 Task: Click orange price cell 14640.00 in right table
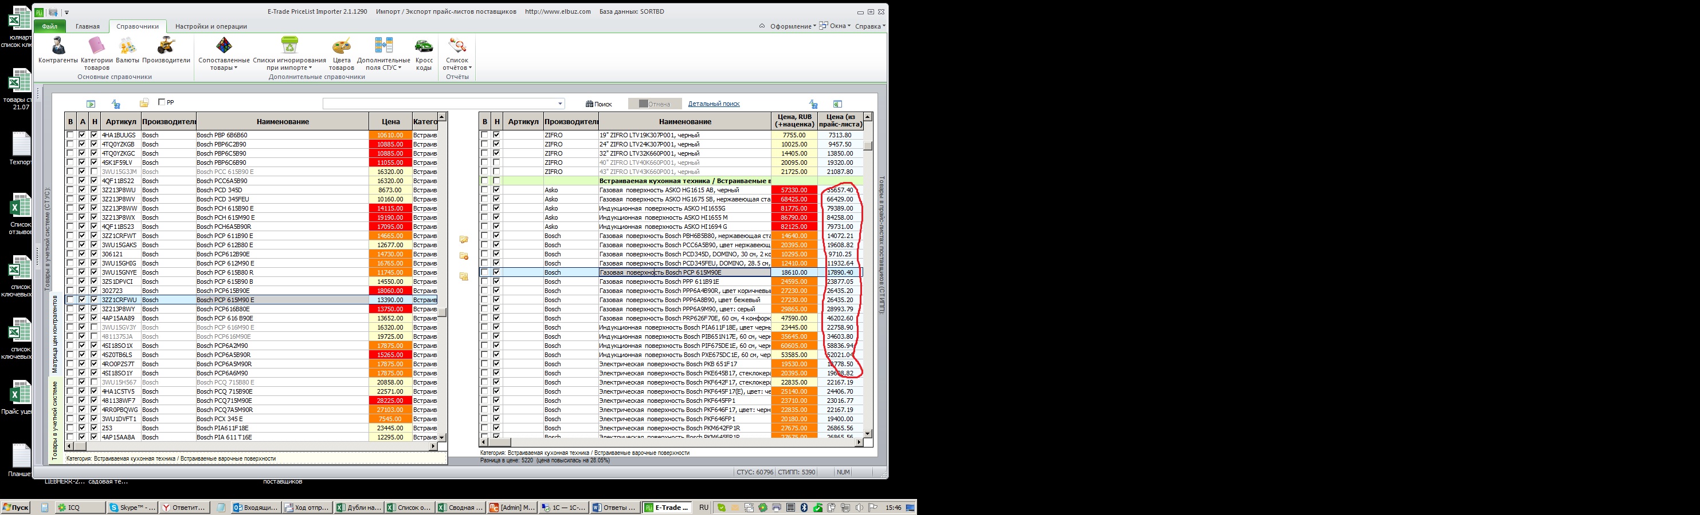click(794, 236)
